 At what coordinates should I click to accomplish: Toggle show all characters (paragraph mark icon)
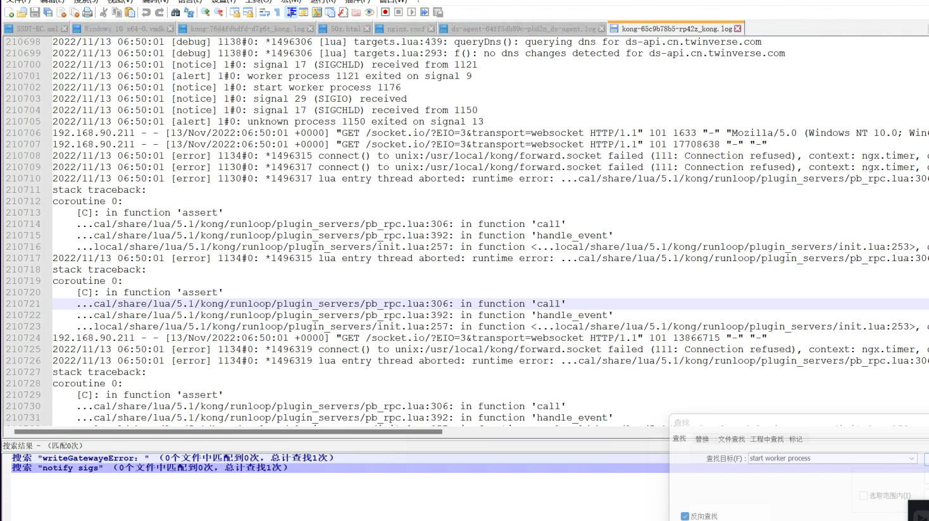coord(278,12)
